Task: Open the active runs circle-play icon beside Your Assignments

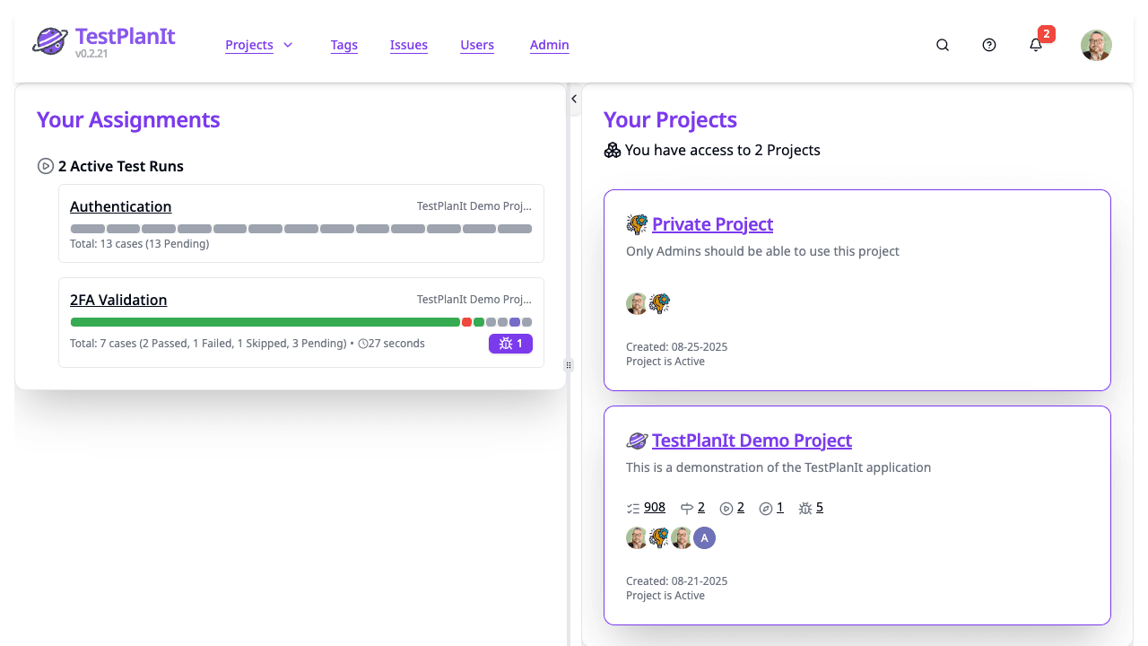Action: 45,166
